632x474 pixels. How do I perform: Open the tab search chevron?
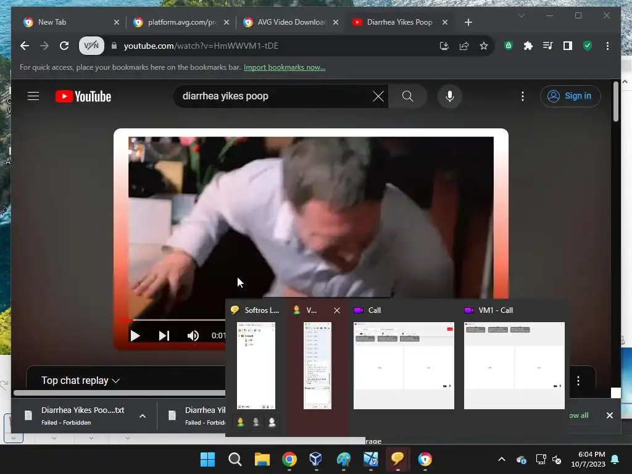point(521,15)
